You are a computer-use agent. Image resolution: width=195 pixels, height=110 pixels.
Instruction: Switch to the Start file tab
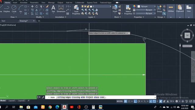[3, 21]
